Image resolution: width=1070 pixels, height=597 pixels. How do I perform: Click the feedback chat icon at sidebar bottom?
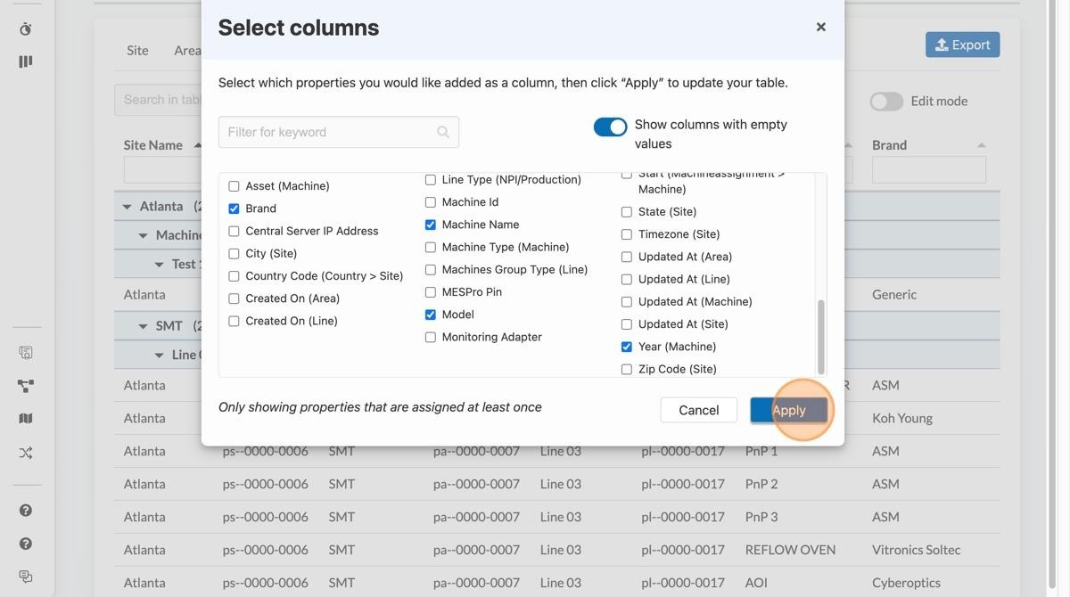[26, 577]
